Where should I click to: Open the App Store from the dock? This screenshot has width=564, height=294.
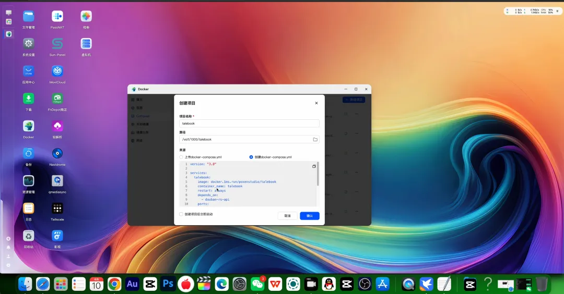(382, 284)
